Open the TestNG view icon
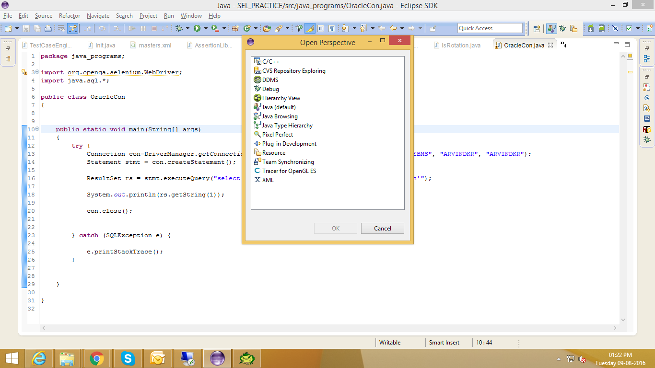 click(x=647, y=129)
